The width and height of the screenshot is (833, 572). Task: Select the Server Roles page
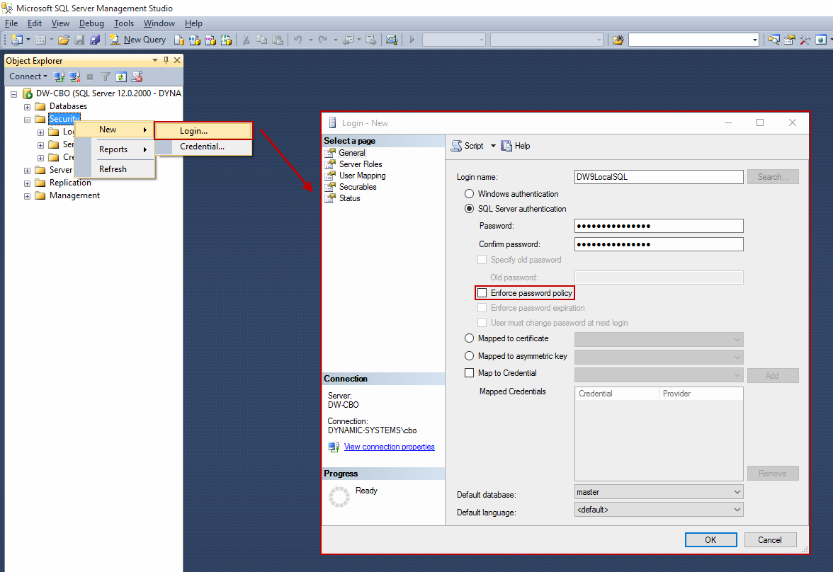361,164
